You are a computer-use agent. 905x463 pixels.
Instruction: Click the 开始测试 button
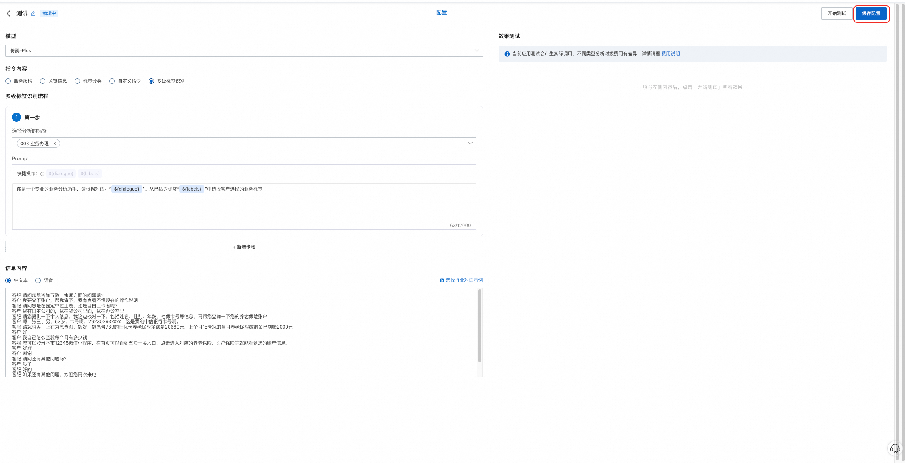tap(837, 13)
